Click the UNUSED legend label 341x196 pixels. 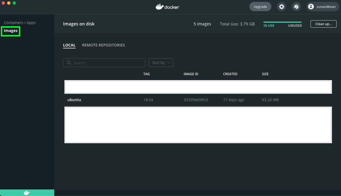pos(295,26)
